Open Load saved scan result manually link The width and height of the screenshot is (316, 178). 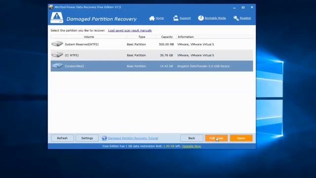(130, 31)
